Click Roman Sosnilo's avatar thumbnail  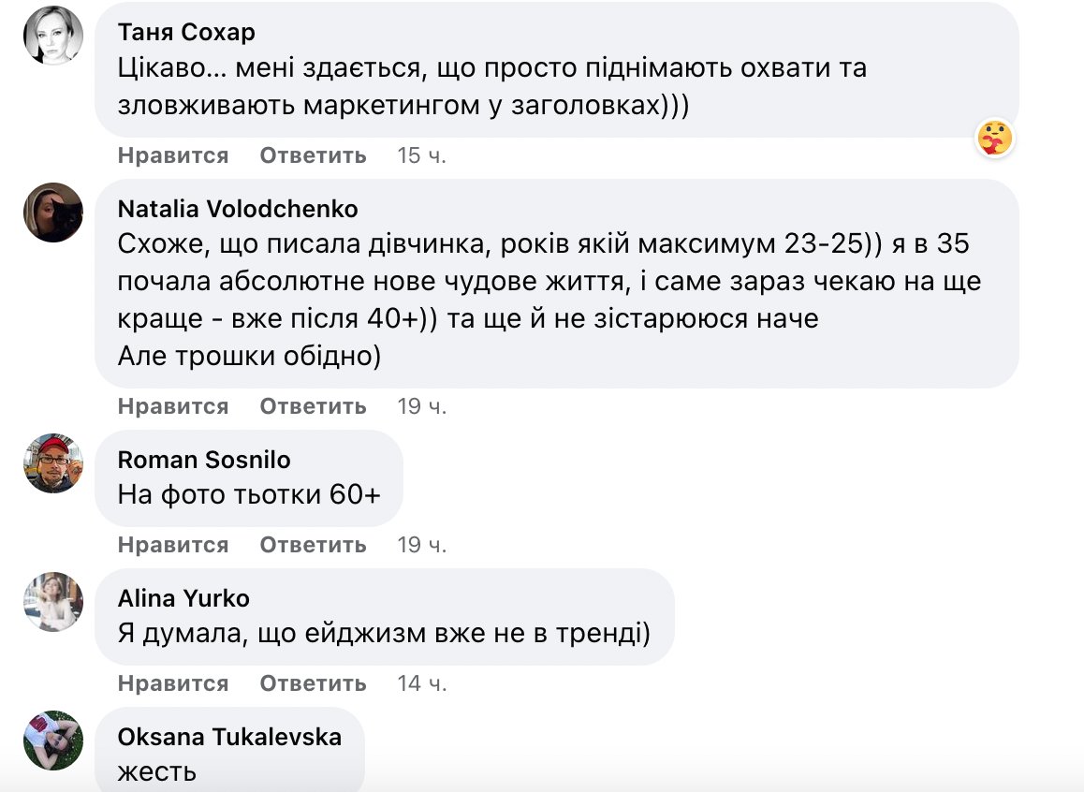click(52, 463)
